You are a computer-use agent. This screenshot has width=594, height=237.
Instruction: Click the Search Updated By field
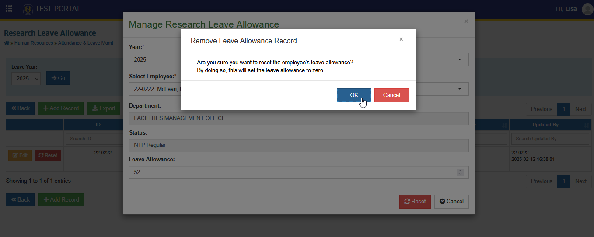tap(550, 139)
